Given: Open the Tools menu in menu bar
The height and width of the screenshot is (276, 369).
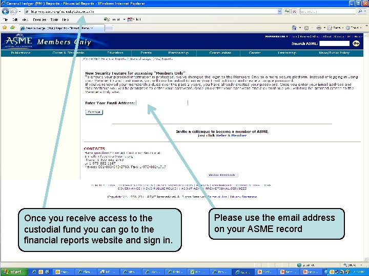Looking at the screenshot, I should point(54,20).
